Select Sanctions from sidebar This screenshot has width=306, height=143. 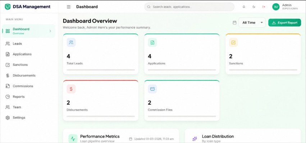[29, 65]
